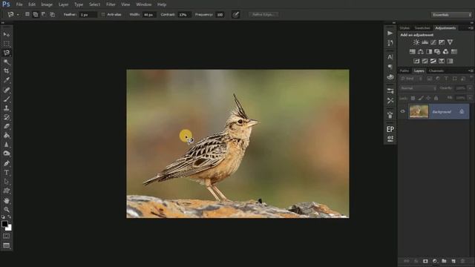
Task: Select the Hand tool
Action: pos(7,200)
